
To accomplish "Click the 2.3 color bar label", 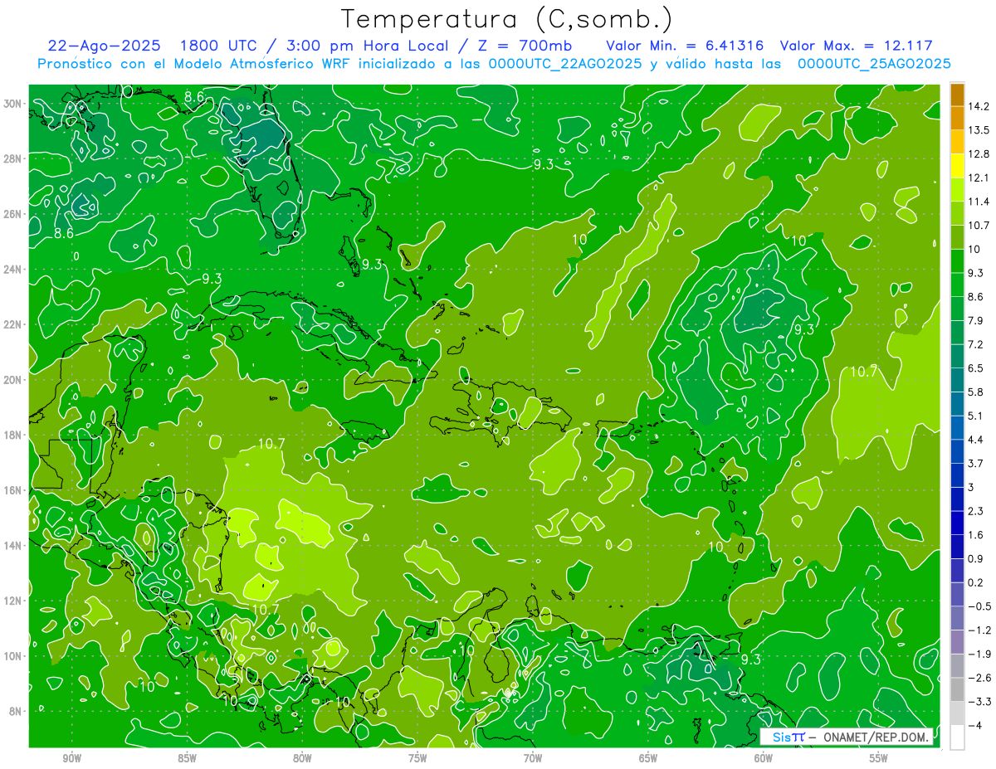I will pyautogui.click(x=976, y=511).
